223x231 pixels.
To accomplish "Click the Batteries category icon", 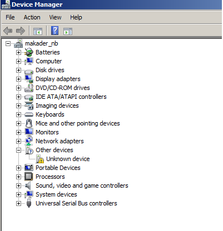I will click(29, 52).
